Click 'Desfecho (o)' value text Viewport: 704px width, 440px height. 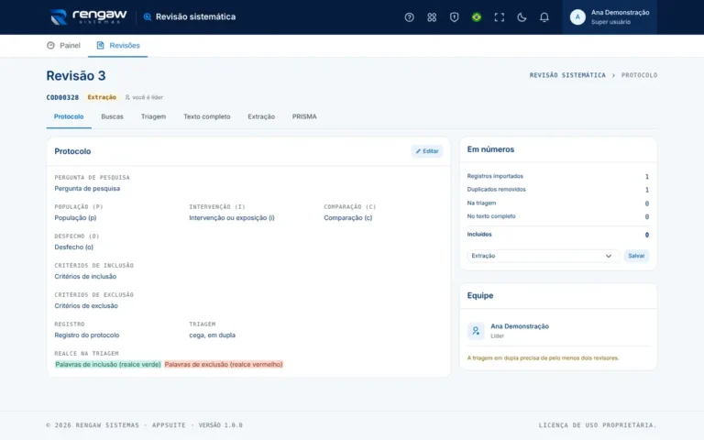73,247
